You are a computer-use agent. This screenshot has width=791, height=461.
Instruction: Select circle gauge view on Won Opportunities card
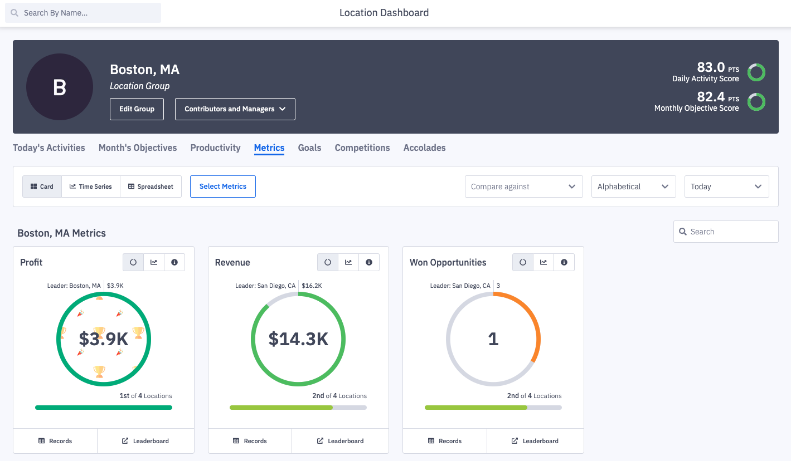point(523,262)
